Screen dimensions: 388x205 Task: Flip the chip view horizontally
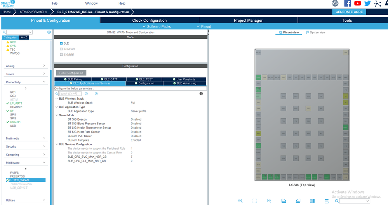(312, 201)
